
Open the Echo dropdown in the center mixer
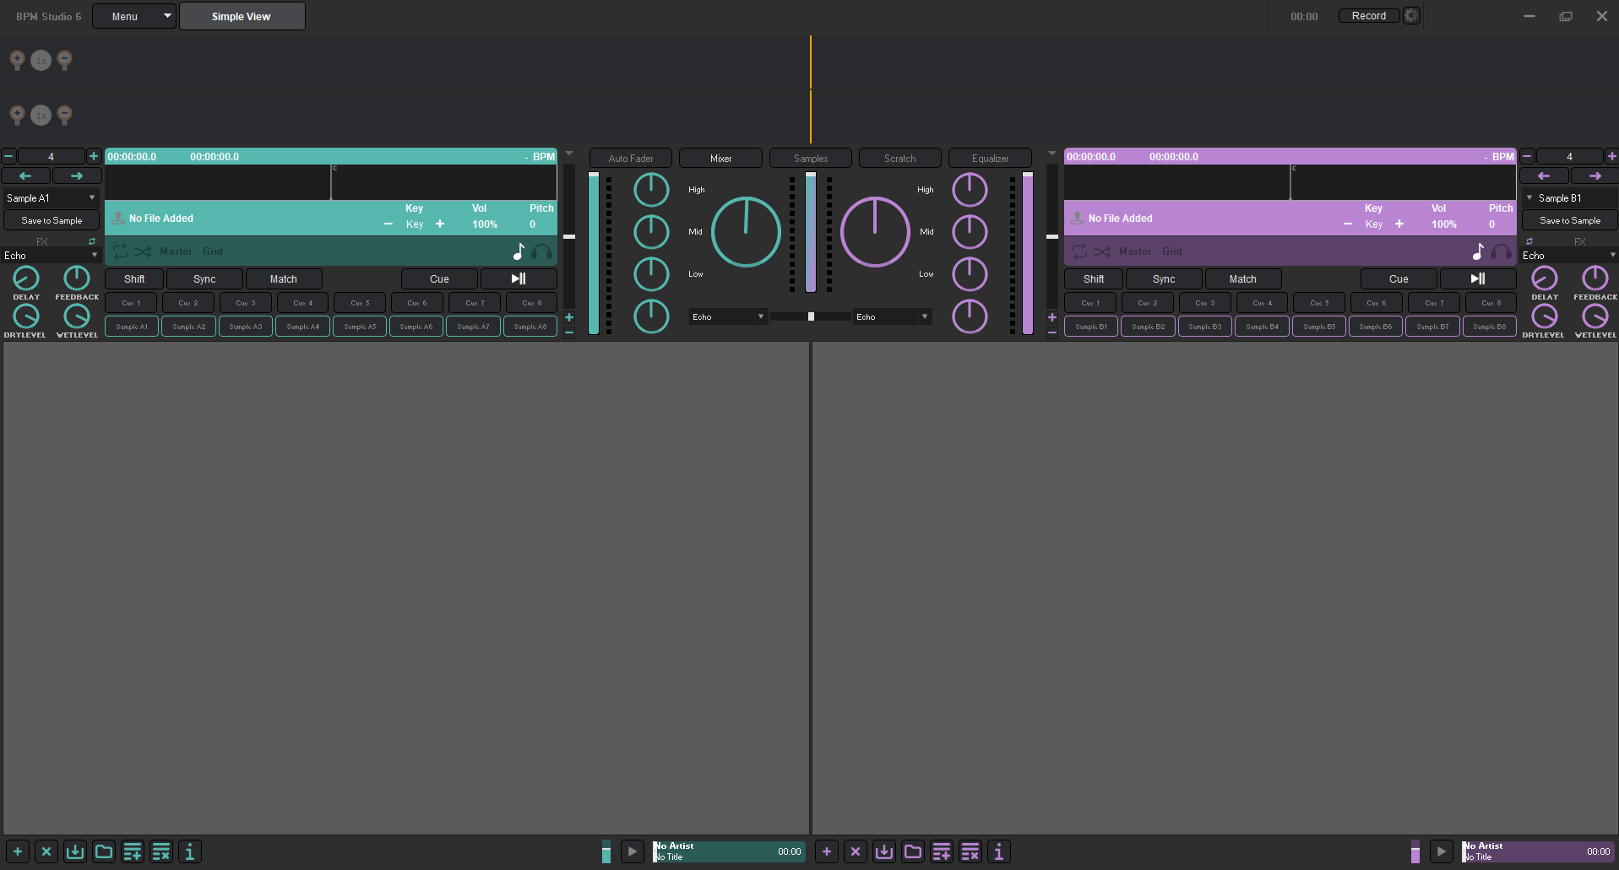726,316
